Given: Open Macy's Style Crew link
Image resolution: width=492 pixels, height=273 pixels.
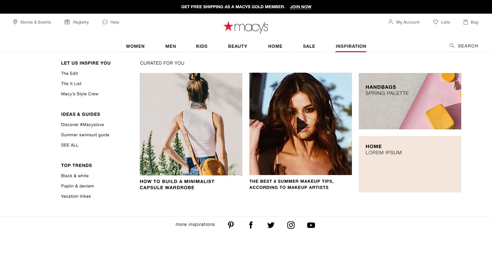Looking at the screenshot, I should [x=80, y=94].
